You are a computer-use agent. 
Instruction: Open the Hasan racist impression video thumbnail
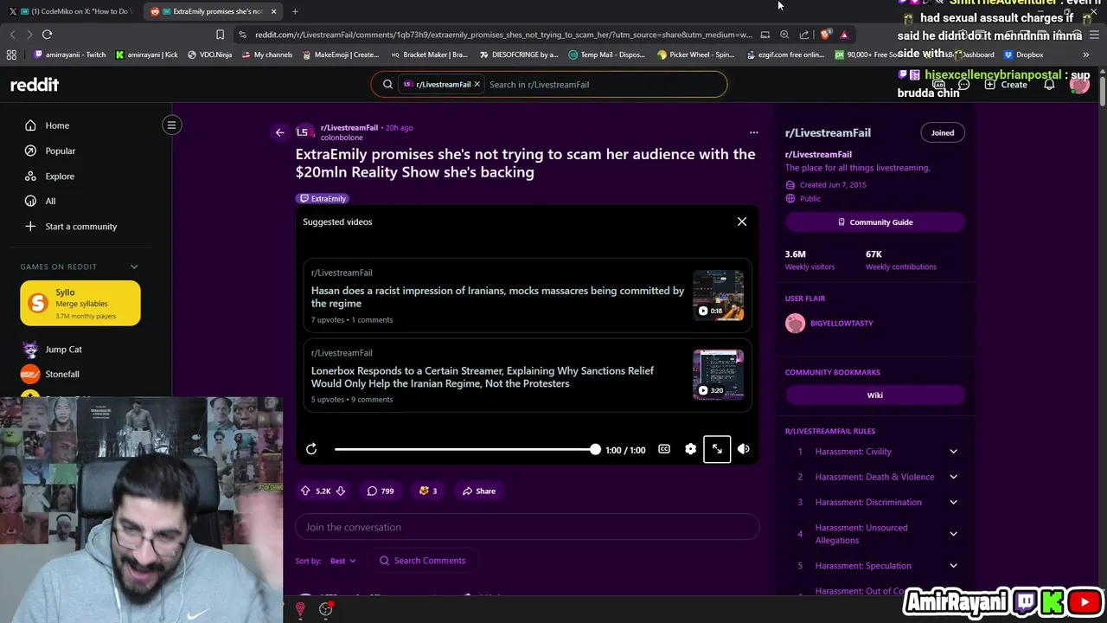718,296
